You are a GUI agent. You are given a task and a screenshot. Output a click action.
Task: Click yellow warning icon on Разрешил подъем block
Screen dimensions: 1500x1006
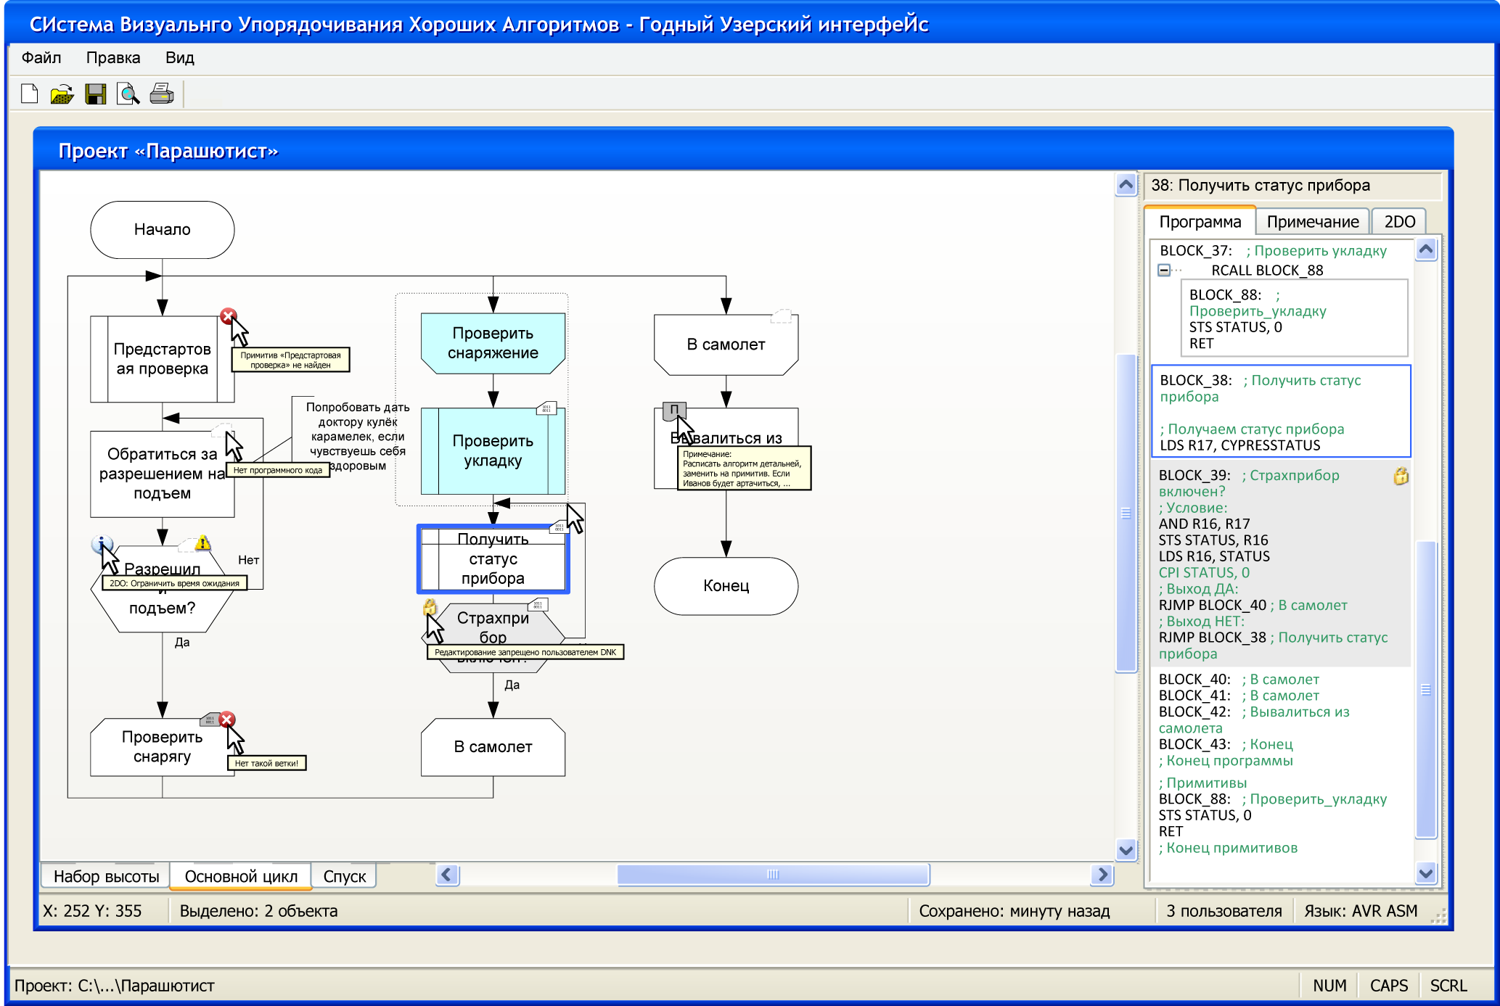tap(203, 543)
